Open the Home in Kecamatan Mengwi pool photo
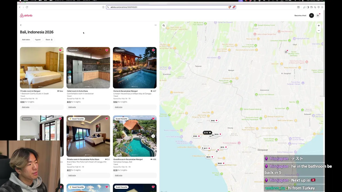This screenshot has width=342, height=192. click(135, 68)
